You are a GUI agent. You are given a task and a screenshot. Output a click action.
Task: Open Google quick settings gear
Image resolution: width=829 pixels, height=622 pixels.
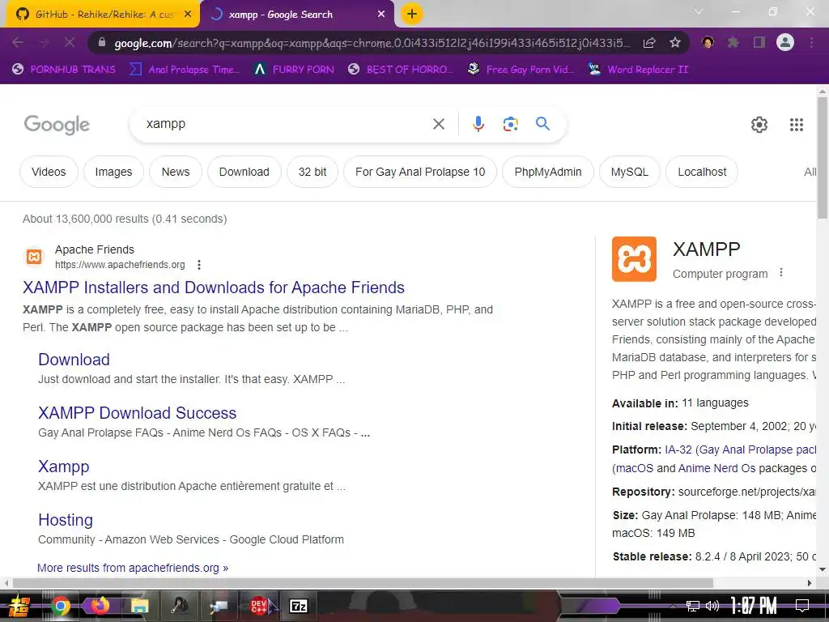[759, 125]
